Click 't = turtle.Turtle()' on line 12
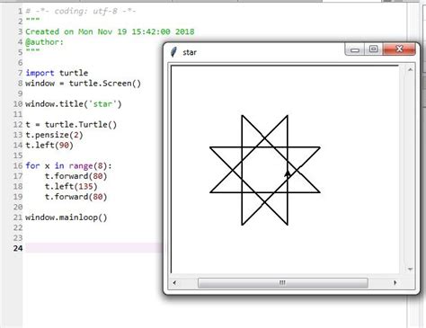This screenshot has height=328, width=426. [71, 125]
